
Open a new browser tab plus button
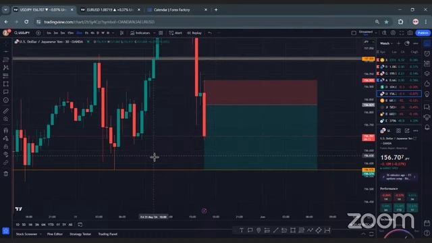(216, 10)
